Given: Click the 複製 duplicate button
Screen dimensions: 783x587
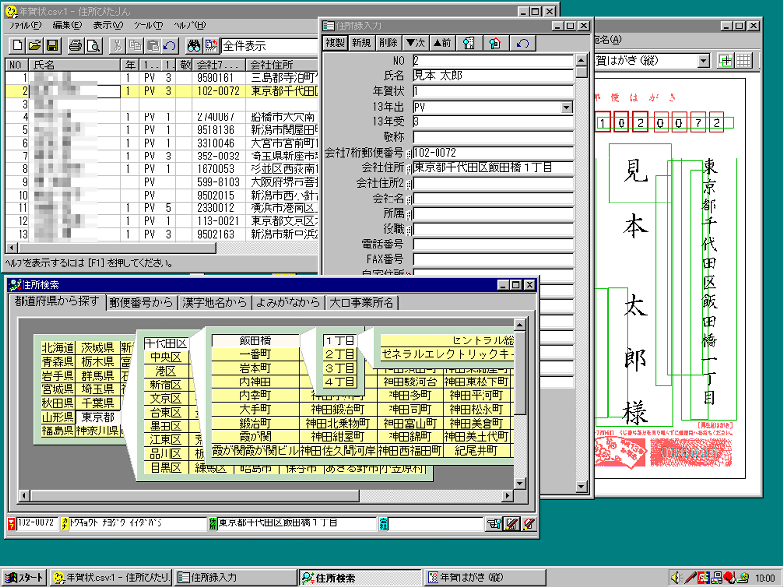Looking at the screenshot, I should click(x=335, y=43).
